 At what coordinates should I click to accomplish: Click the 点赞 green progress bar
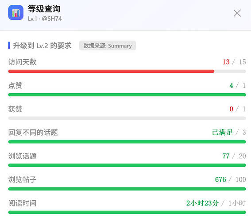click(127, 95)
